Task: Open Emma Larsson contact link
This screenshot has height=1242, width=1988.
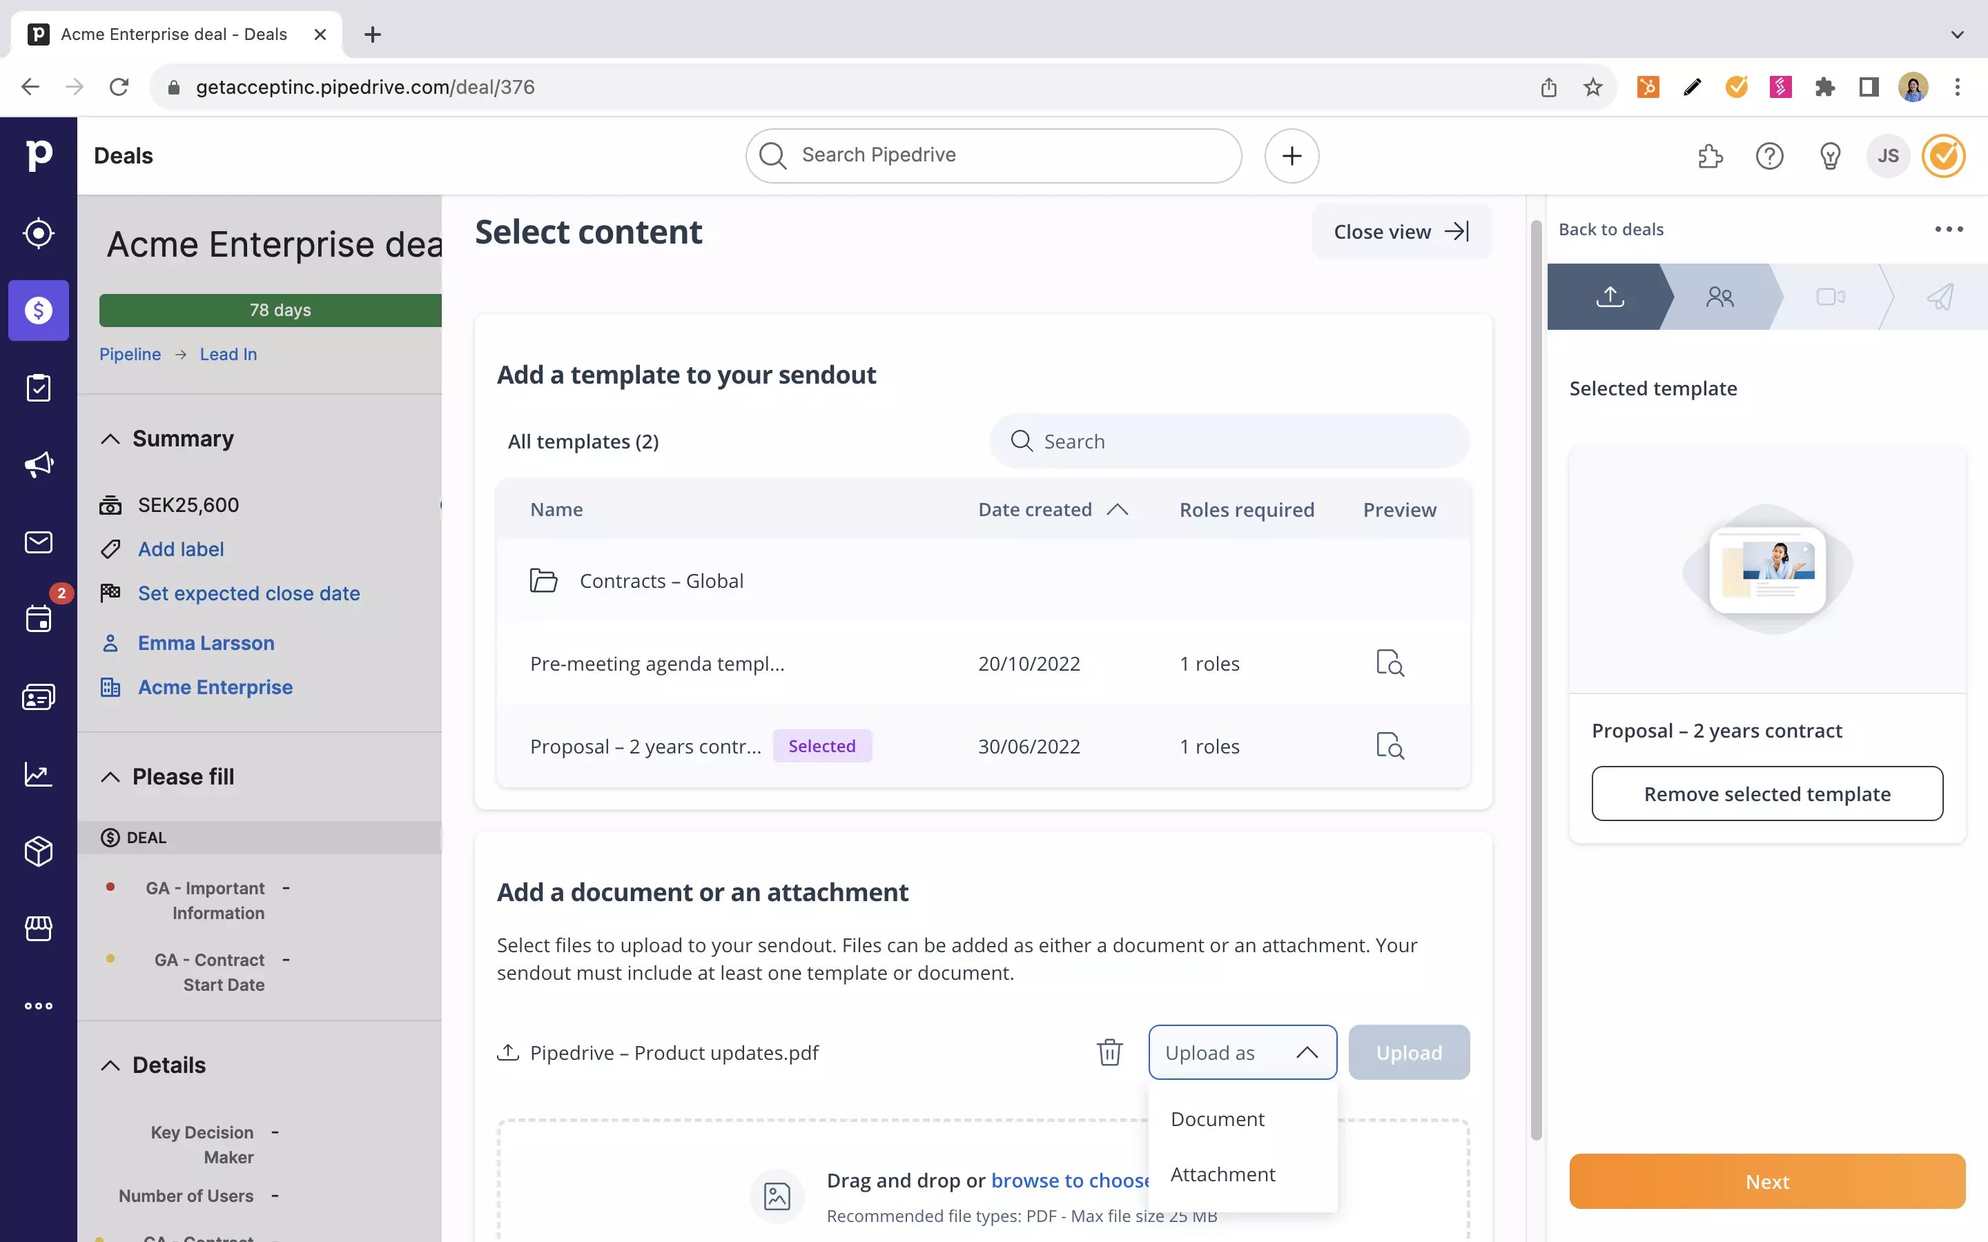Action: pos(206,643)
